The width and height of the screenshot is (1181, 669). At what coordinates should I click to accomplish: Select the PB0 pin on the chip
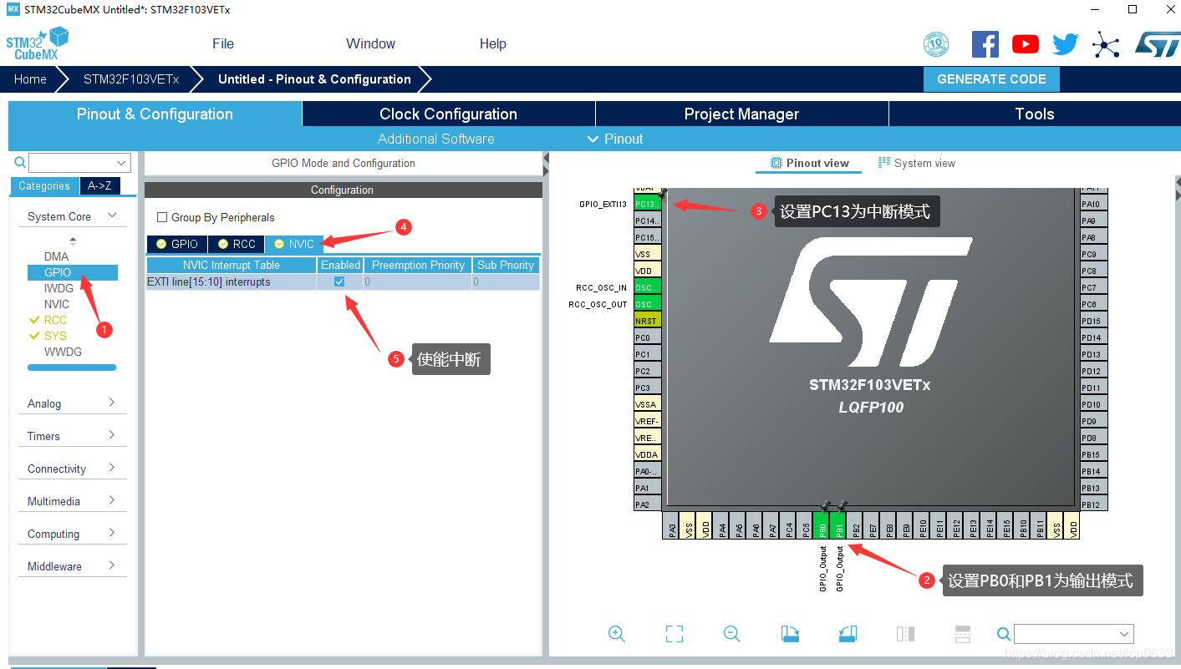pyautogui.click(x=822, y=525)
